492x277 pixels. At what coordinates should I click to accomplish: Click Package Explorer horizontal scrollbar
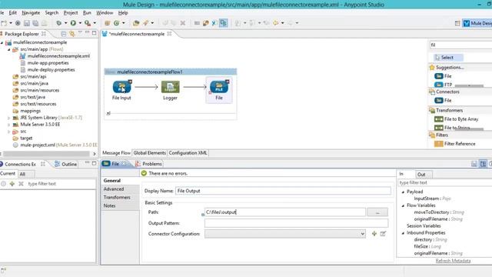[x=46, y=154]
